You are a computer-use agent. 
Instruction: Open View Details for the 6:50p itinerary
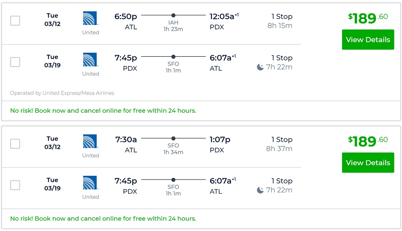(368, 39)
